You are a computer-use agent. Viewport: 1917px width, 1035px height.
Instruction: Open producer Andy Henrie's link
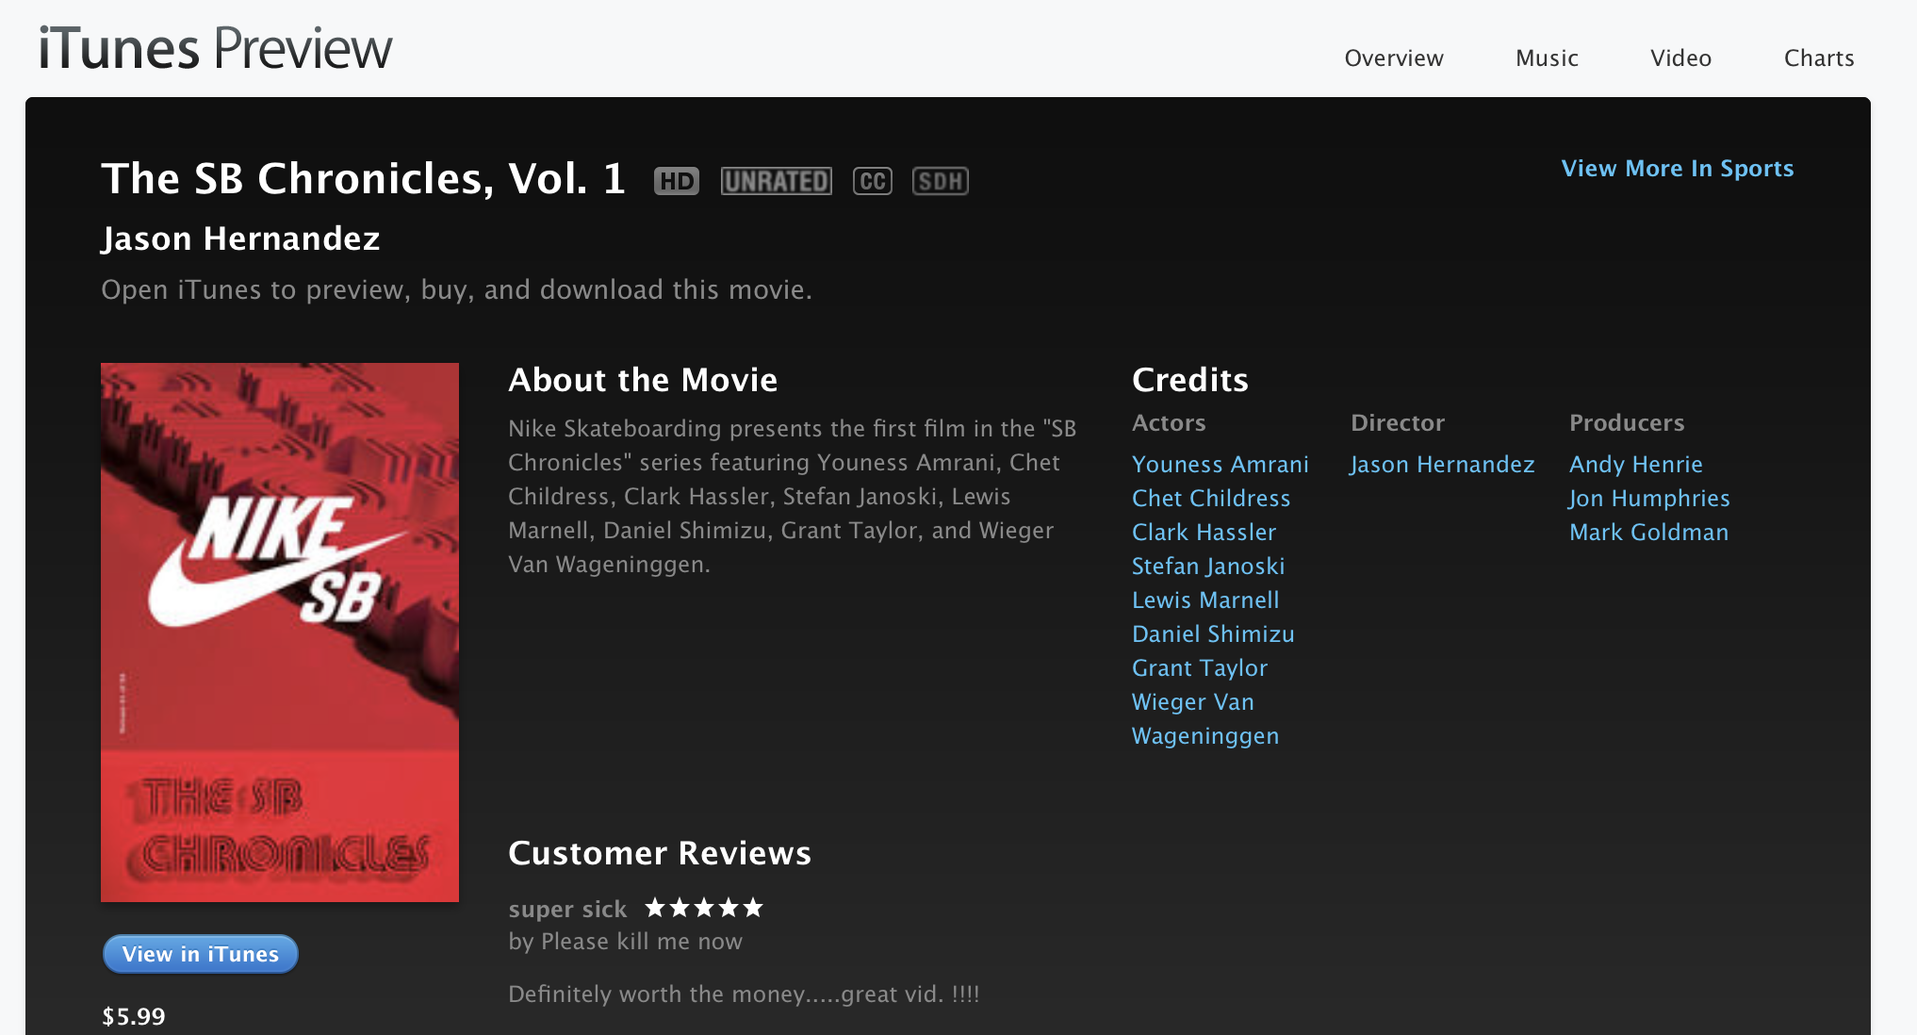(1635, 465)
